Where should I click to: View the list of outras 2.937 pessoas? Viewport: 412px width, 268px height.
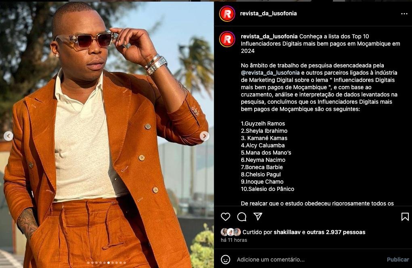pyautogui.click(x=336, y=232)
